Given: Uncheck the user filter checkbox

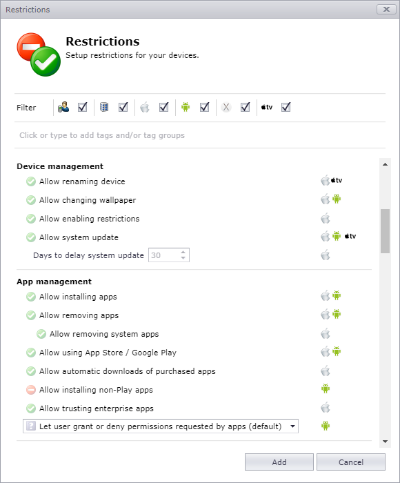Looking at the screenshot, I should point(83,107).
